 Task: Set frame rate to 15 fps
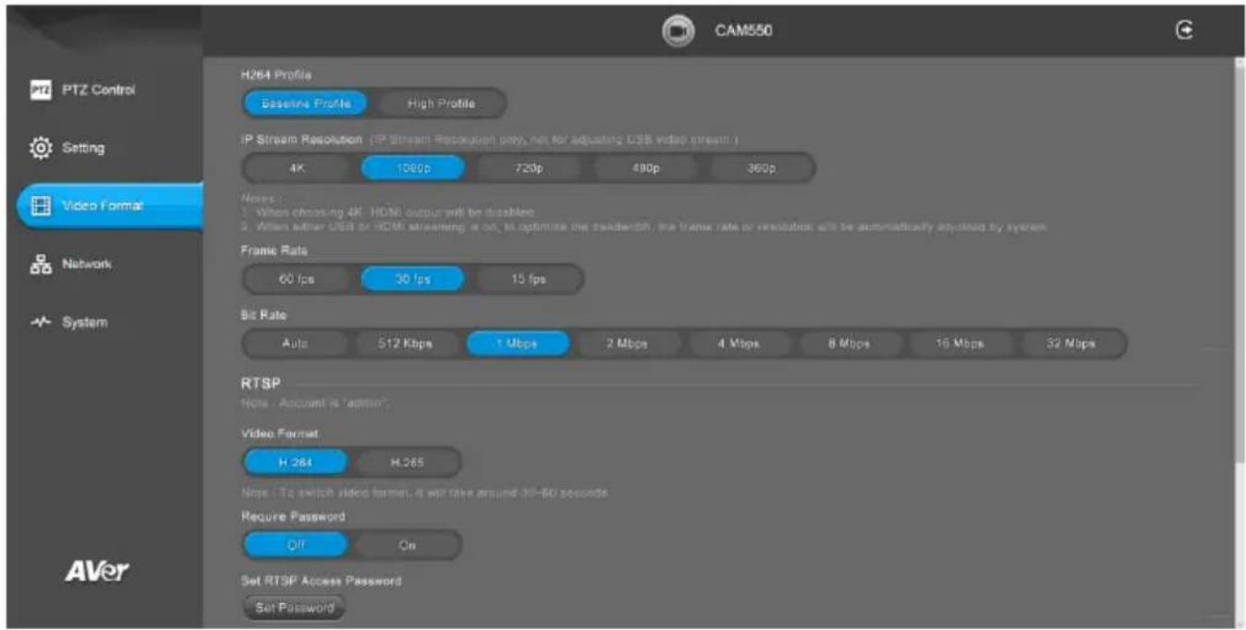[x=528, y=279]
